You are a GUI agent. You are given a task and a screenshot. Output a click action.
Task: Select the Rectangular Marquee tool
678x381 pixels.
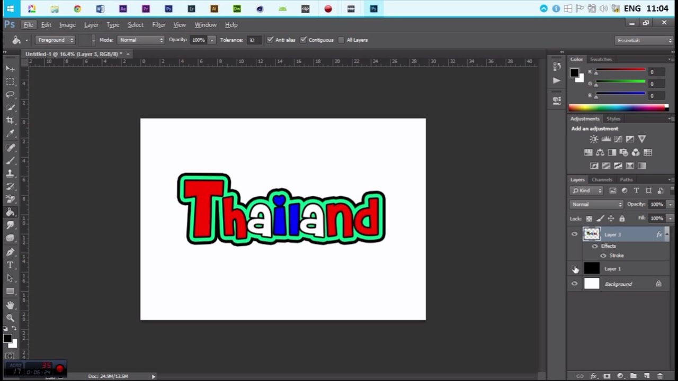point(10,81)
